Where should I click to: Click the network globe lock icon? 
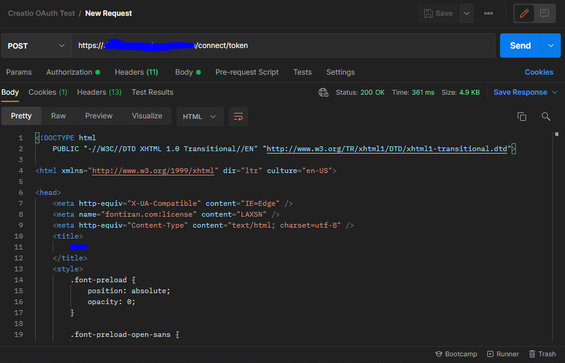point(323,93)
